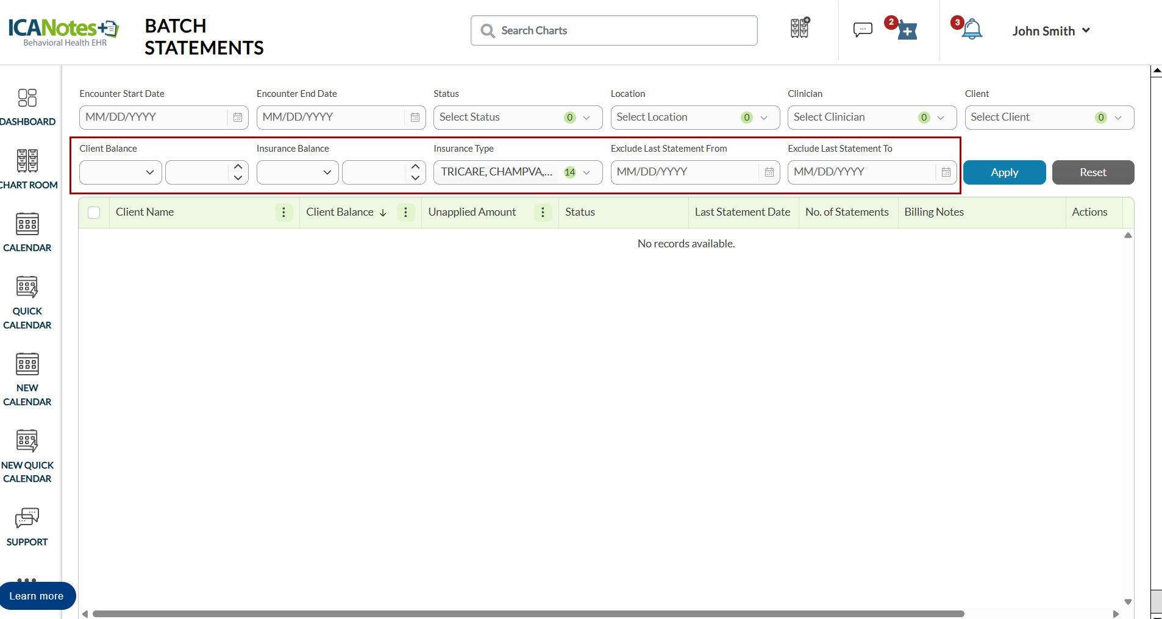Open the chart room icon in header
The image size is (1162, 619).
tap(799, 29)
